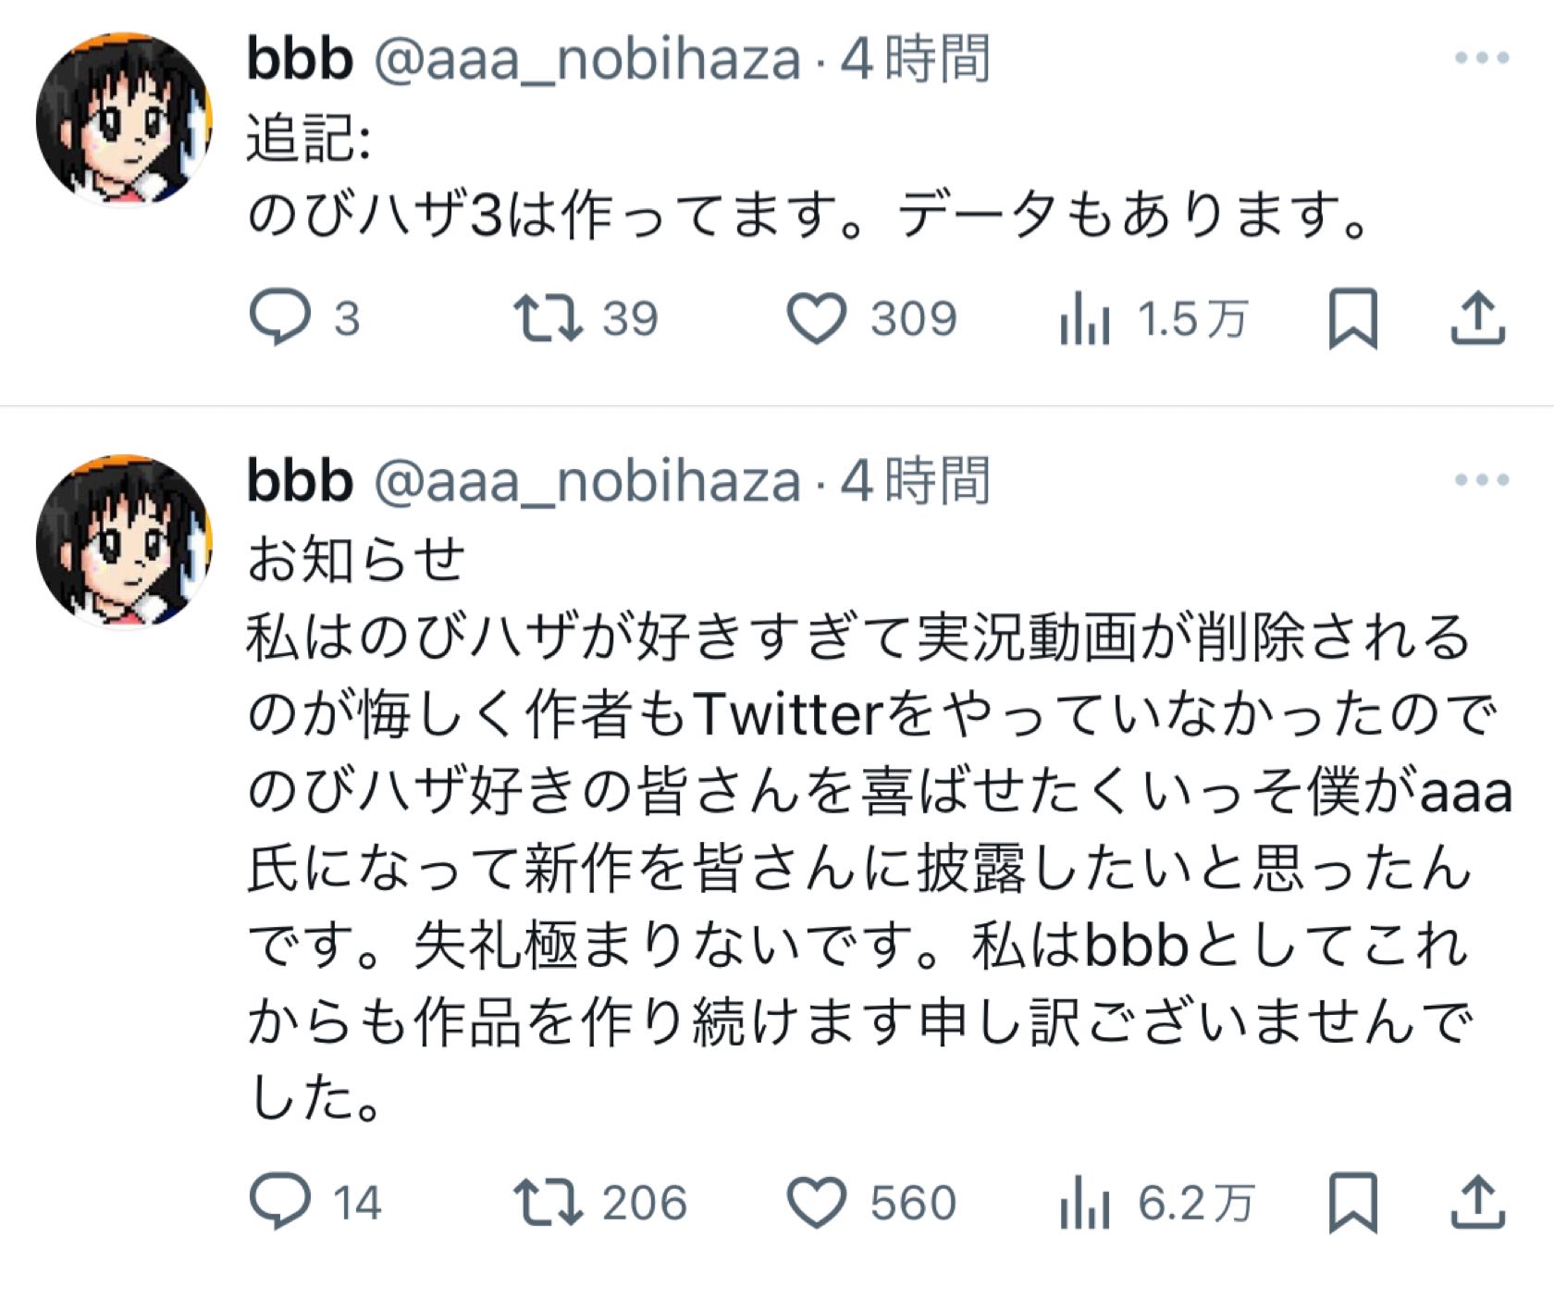Screen dimensions: 1554x1311
Task: View analytics of the 6.2万 views tweet
Action: (1084, 1202)
